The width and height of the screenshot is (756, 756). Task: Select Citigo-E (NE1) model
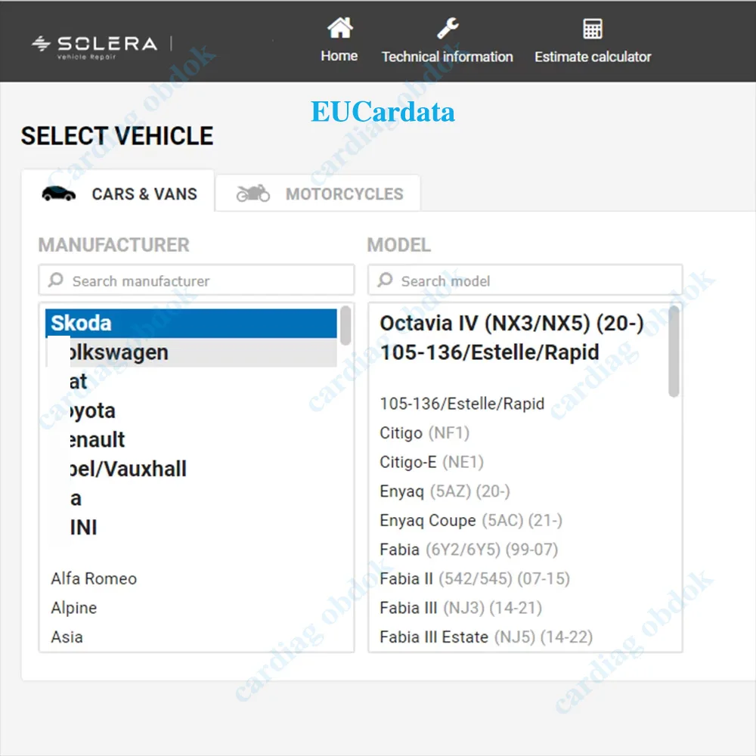[x=432, y=462]
